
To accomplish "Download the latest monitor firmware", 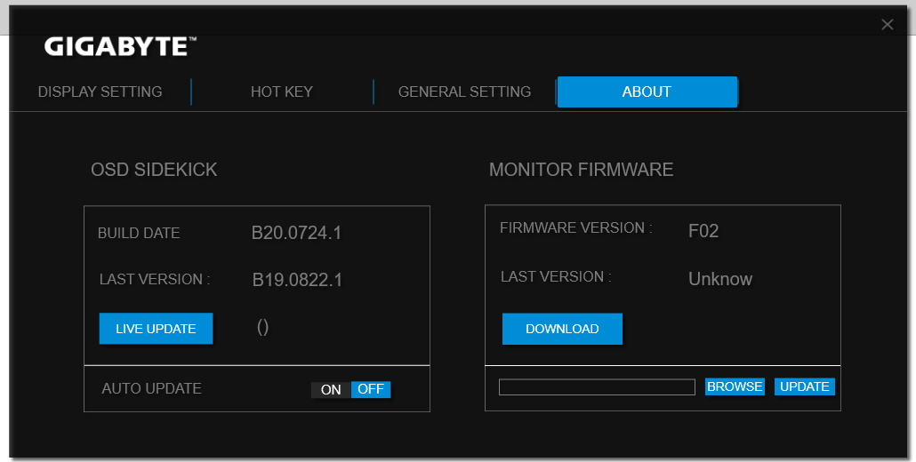I will point(562,329).
